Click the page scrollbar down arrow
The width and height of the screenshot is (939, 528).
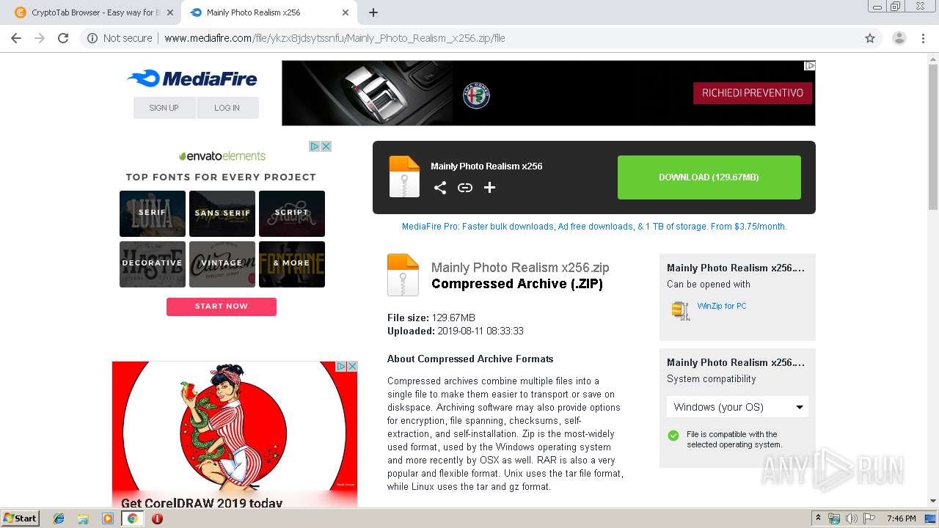(x=933, y=502)
